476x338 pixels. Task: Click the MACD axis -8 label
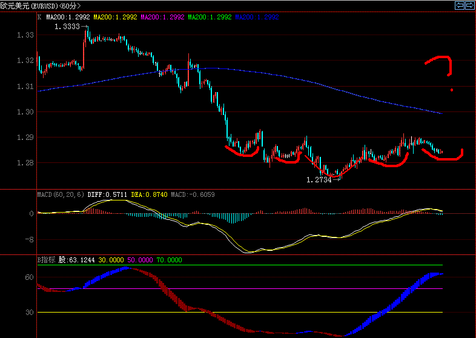pos(29,240)
